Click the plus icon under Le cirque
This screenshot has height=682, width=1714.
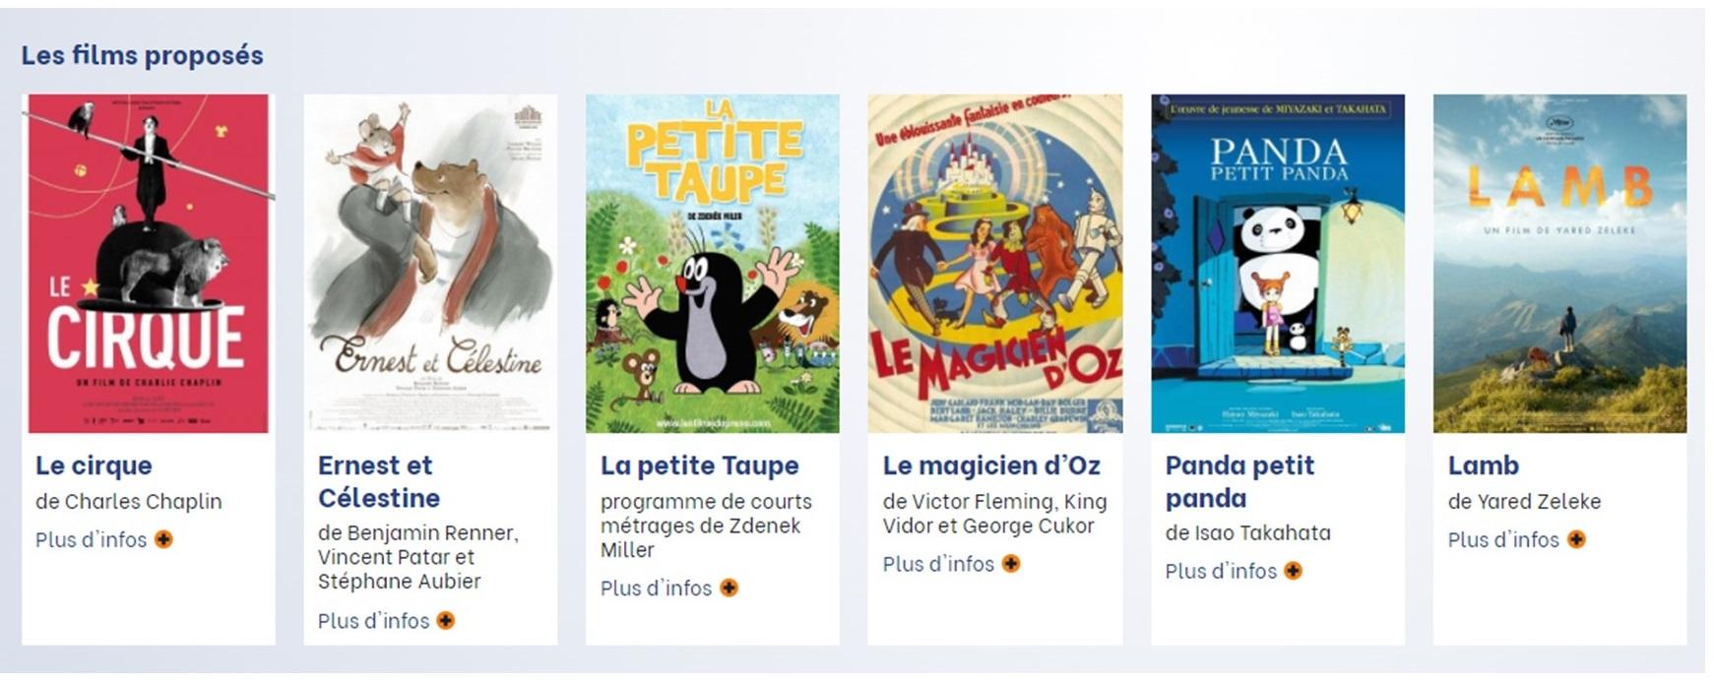[x=163, y=539]
